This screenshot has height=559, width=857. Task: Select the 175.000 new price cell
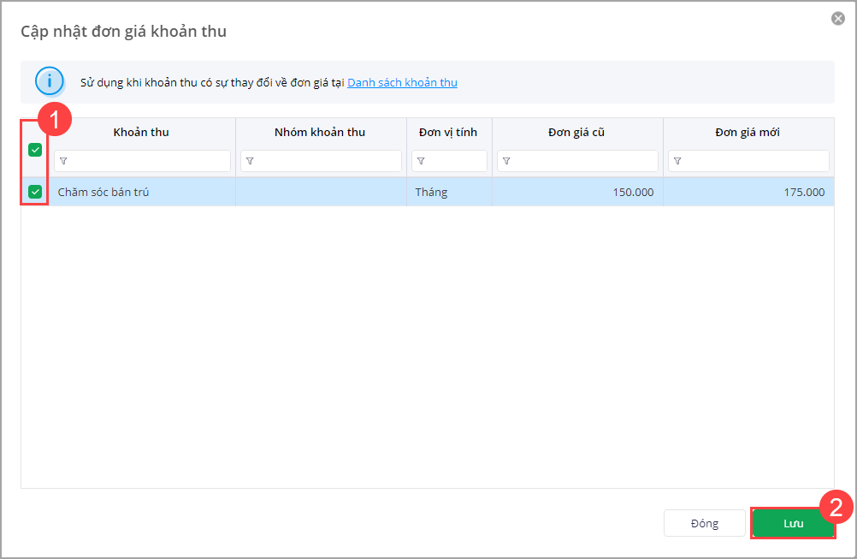(x=748, y=192)
